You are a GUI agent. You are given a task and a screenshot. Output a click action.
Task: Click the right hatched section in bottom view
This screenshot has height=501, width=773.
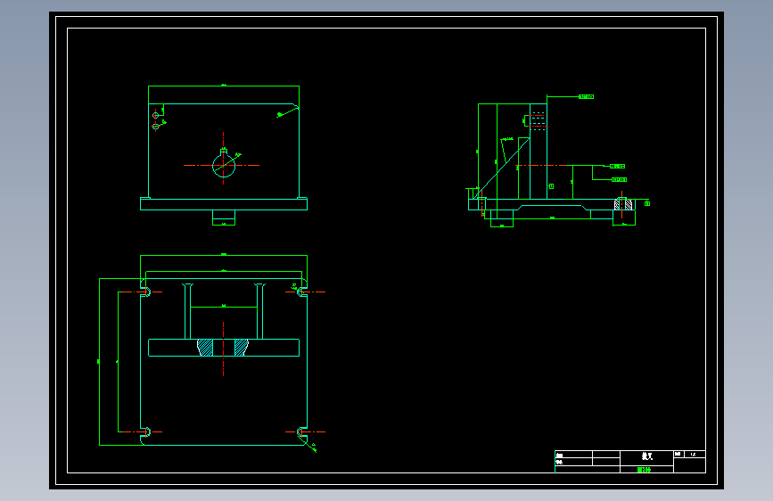(241, 348)
